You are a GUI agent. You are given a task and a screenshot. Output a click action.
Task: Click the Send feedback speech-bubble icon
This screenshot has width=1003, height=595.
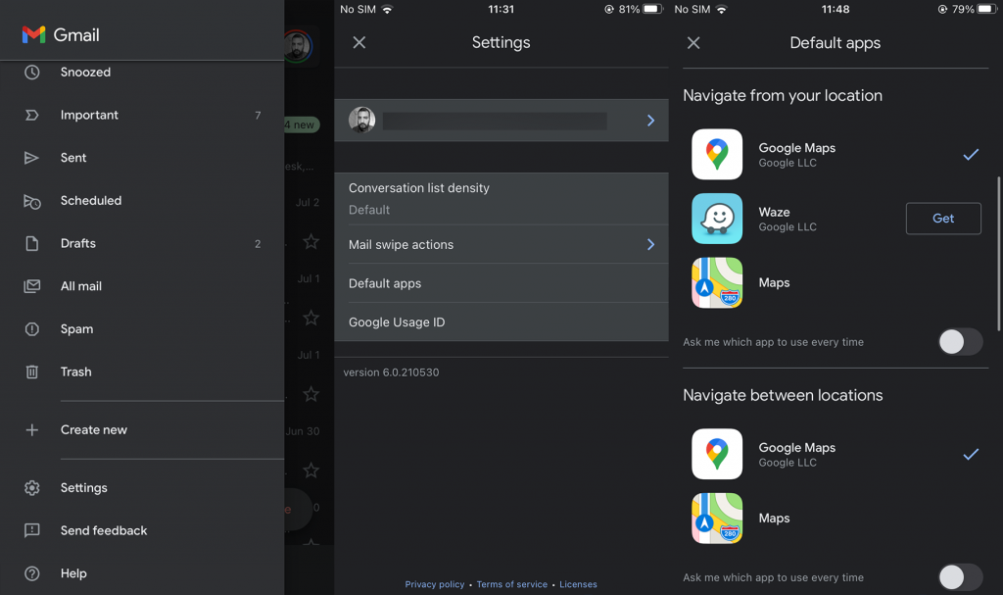(32, 530)
